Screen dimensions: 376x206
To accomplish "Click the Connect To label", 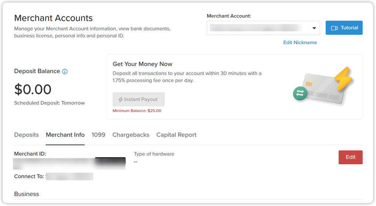I will (x=29, y=176).
